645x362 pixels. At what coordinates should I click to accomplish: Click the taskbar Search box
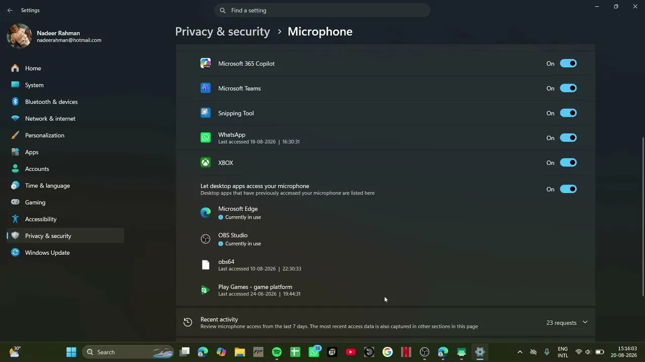click(128, 352)
